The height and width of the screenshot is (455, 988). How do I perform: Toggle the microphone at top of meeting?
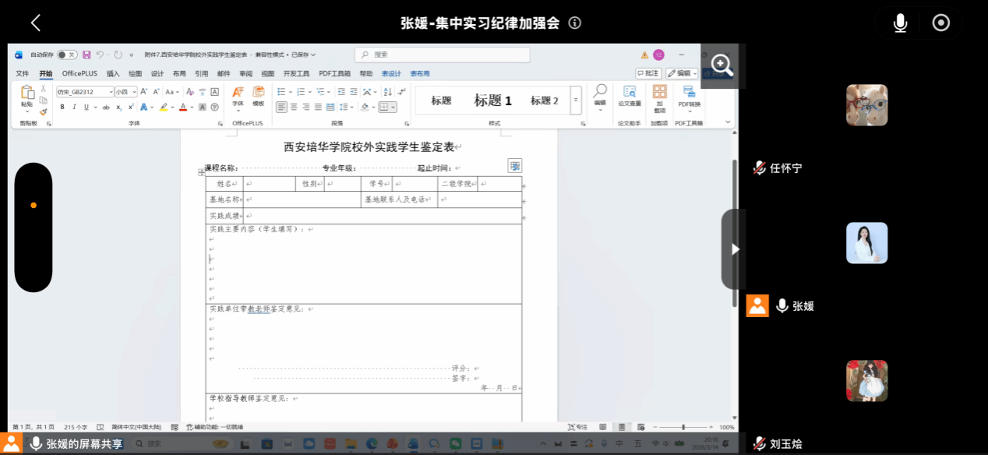pyautogui.click(x=900, y=23)
